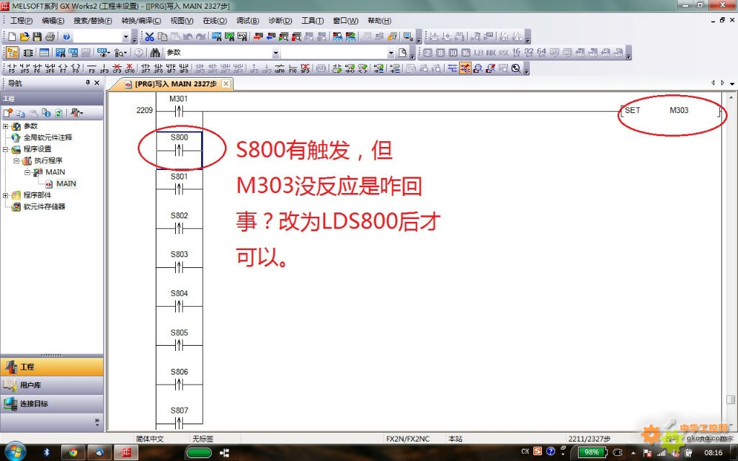
Task: Open the 参数 combo box dropdown
Action: coord(275,53)
